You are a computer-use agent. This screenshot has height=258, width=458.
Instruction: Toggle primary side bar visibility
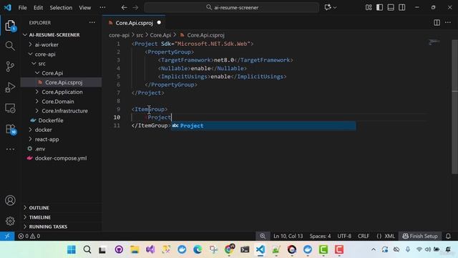[380, 8]
